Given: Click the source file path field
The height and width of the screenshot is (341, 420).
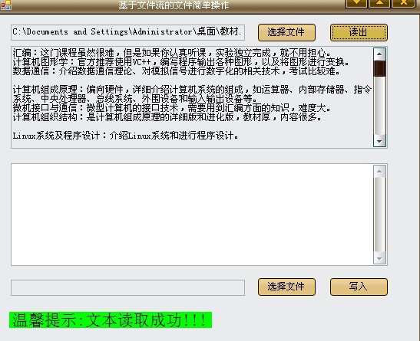Looking at the screenshot, I should 127,32.
